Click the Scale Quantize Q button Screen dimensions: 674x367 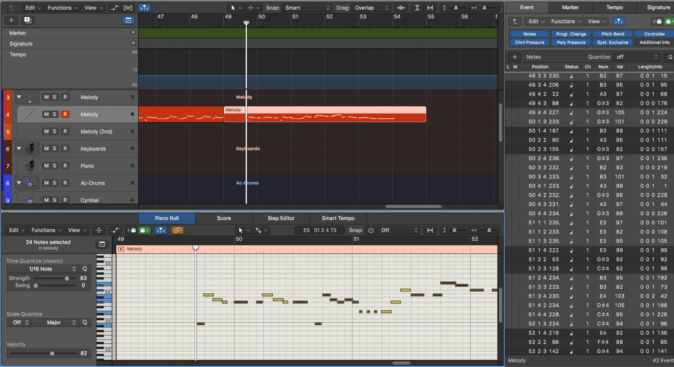coord(85,322)
